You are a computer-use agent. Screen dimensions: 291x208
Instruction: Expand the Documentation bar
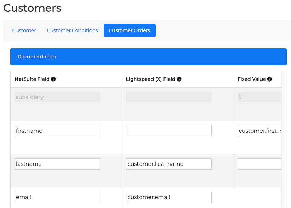tap(148, 57)
